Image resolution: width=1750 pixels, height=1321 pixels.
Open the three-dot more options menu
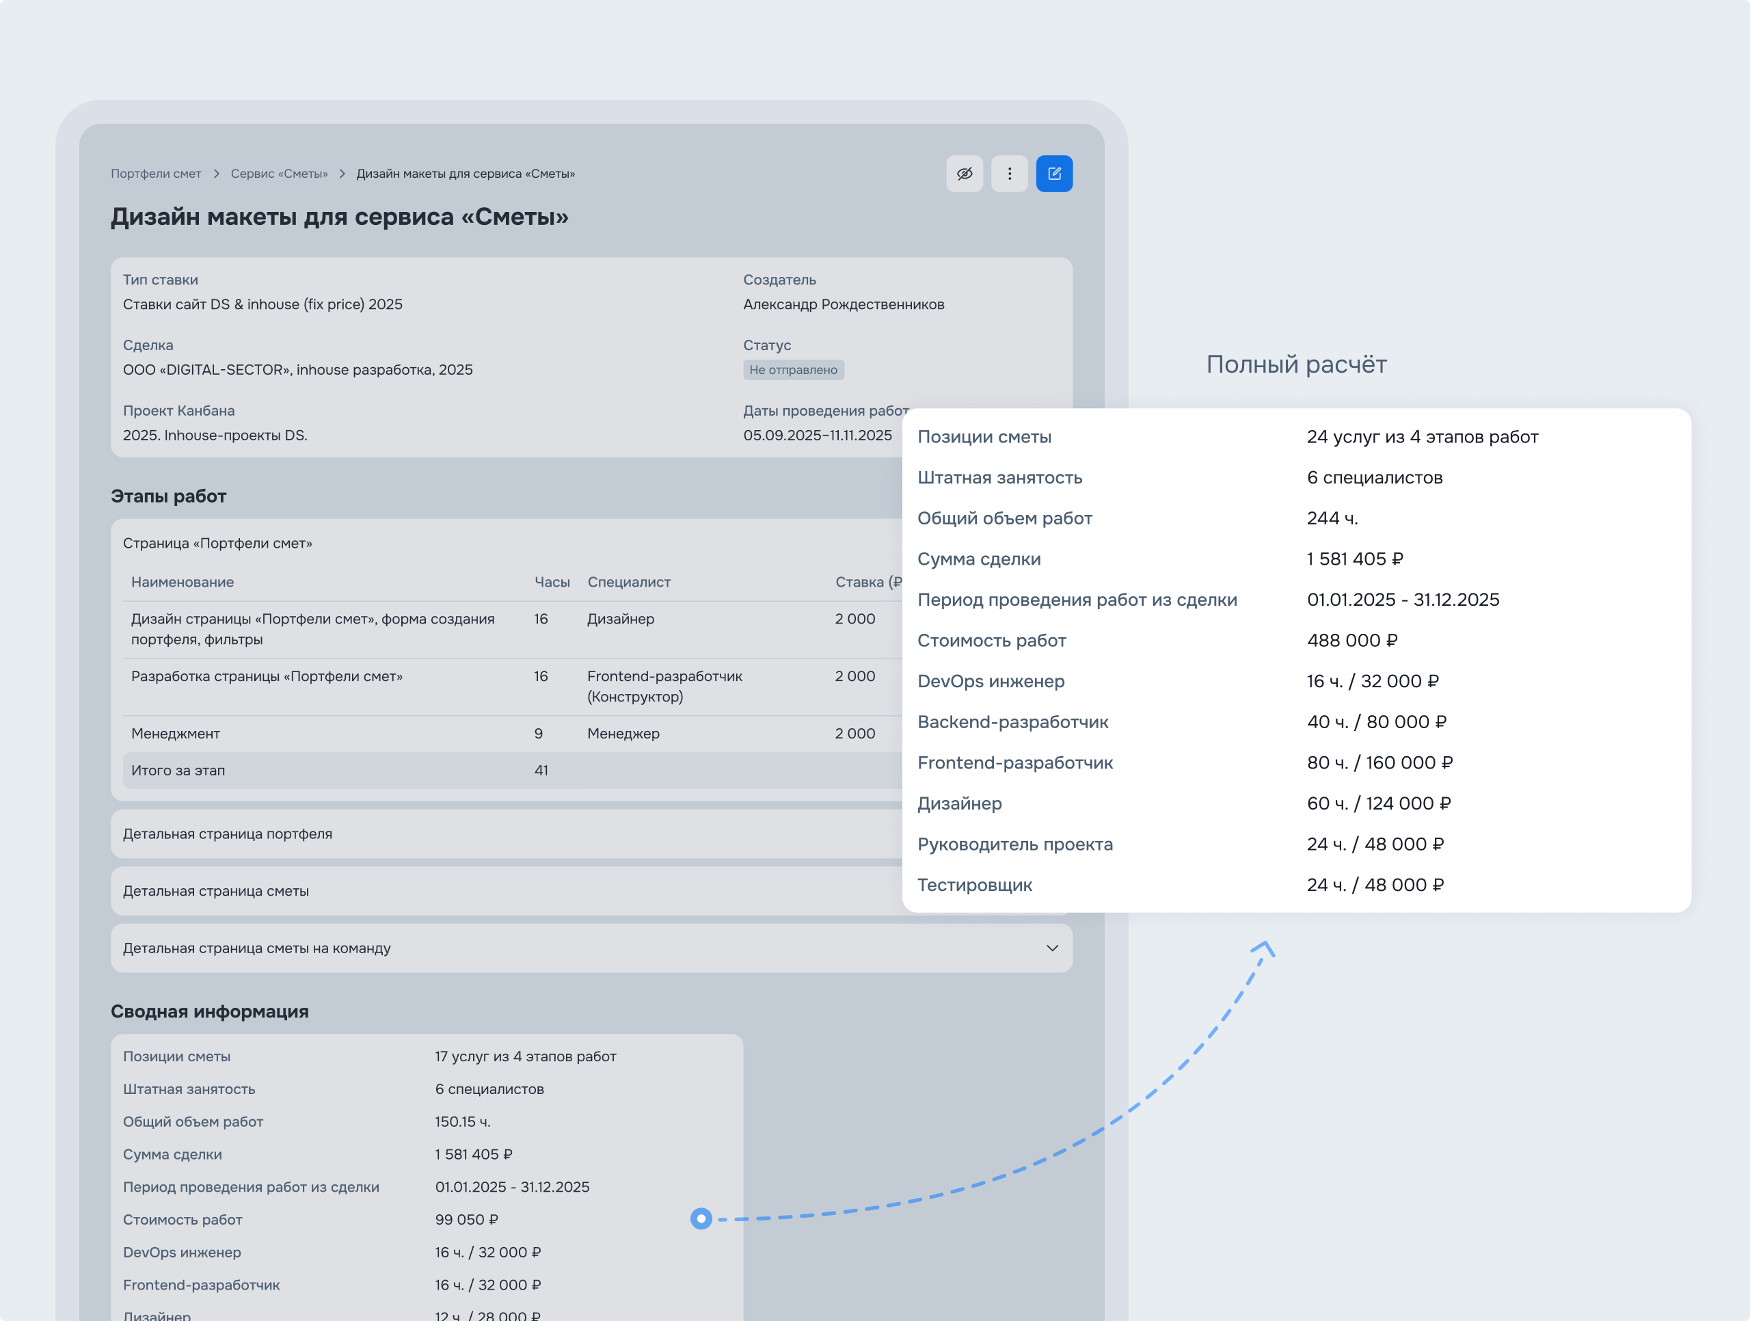point(1010,174)
